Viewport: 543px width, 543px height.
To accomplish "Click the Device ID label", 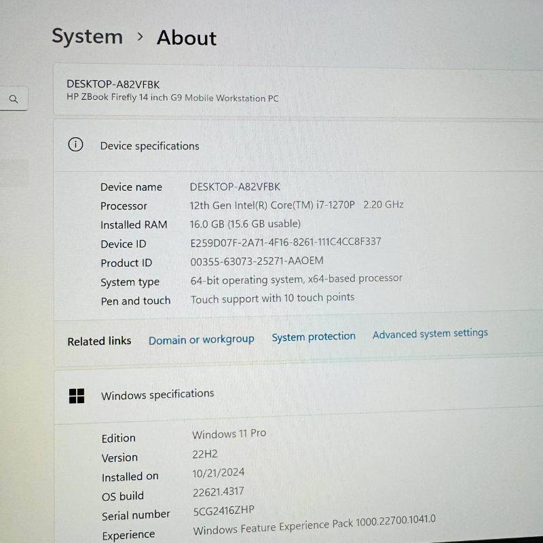I will click(124, 244).
